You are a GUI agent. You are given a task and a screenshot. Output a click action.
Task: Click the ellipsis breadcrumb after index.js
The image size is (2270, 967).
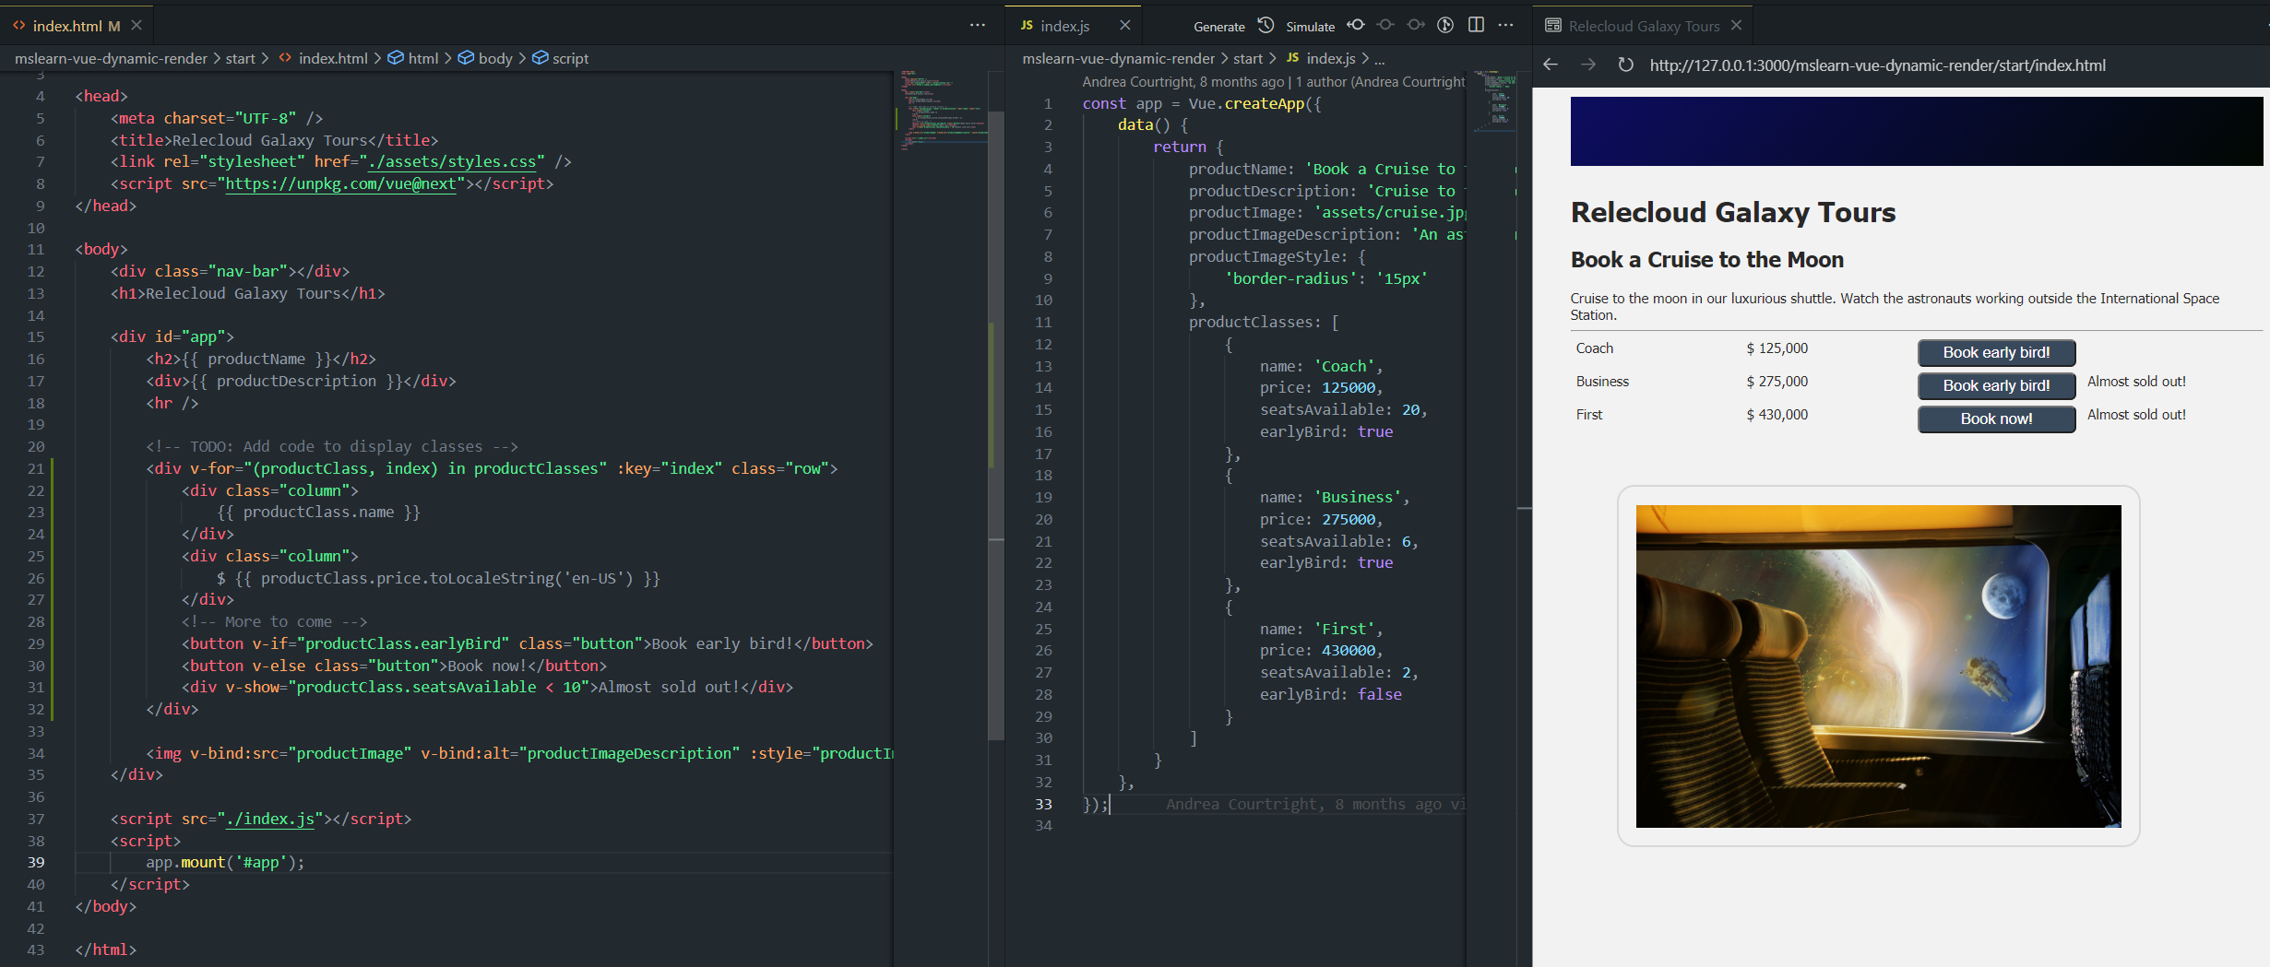point(1379,59)
